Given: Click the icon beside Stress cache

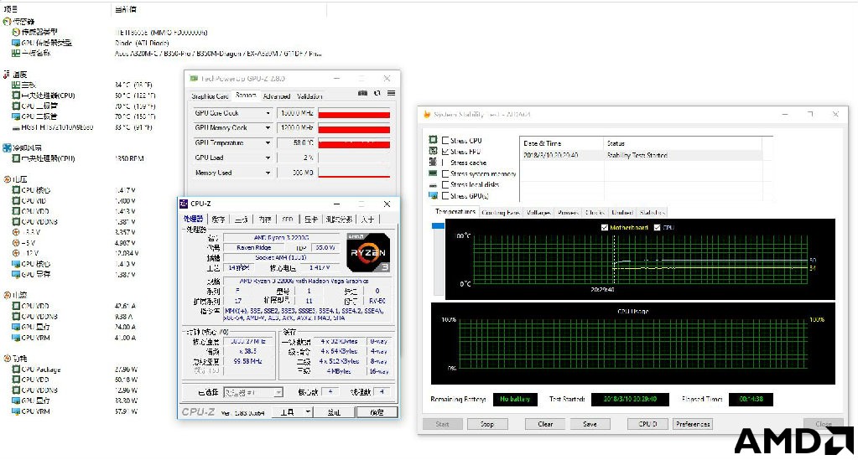Looking at the screenshot, I should tap(433, 162).
